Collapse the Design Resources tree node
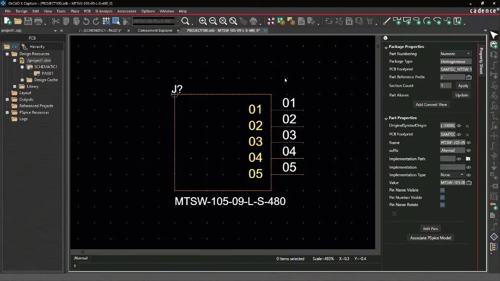500x281 pixels. pyautogui.click(x=7, y=54)
